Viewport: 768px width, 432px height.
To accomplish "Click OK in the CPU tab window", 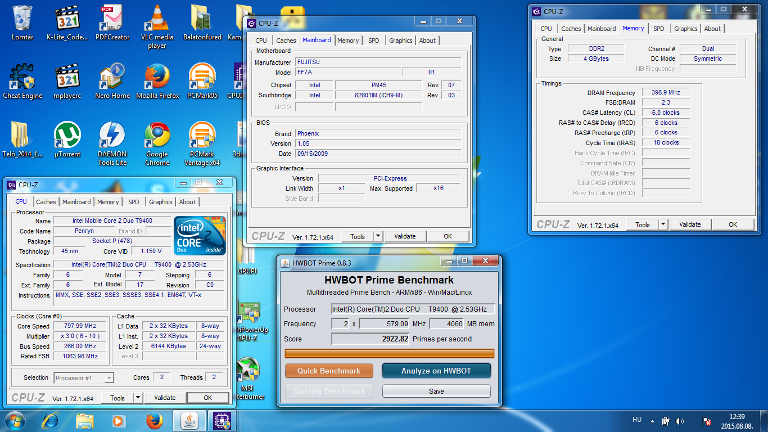I will coord(207,398).
